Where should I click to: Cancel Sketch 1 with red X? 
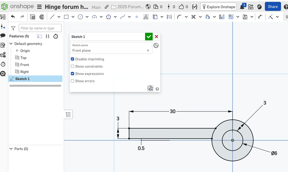coord(156,37)
